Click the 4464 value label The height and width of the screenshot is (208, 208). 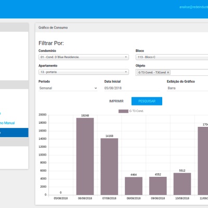134,175
